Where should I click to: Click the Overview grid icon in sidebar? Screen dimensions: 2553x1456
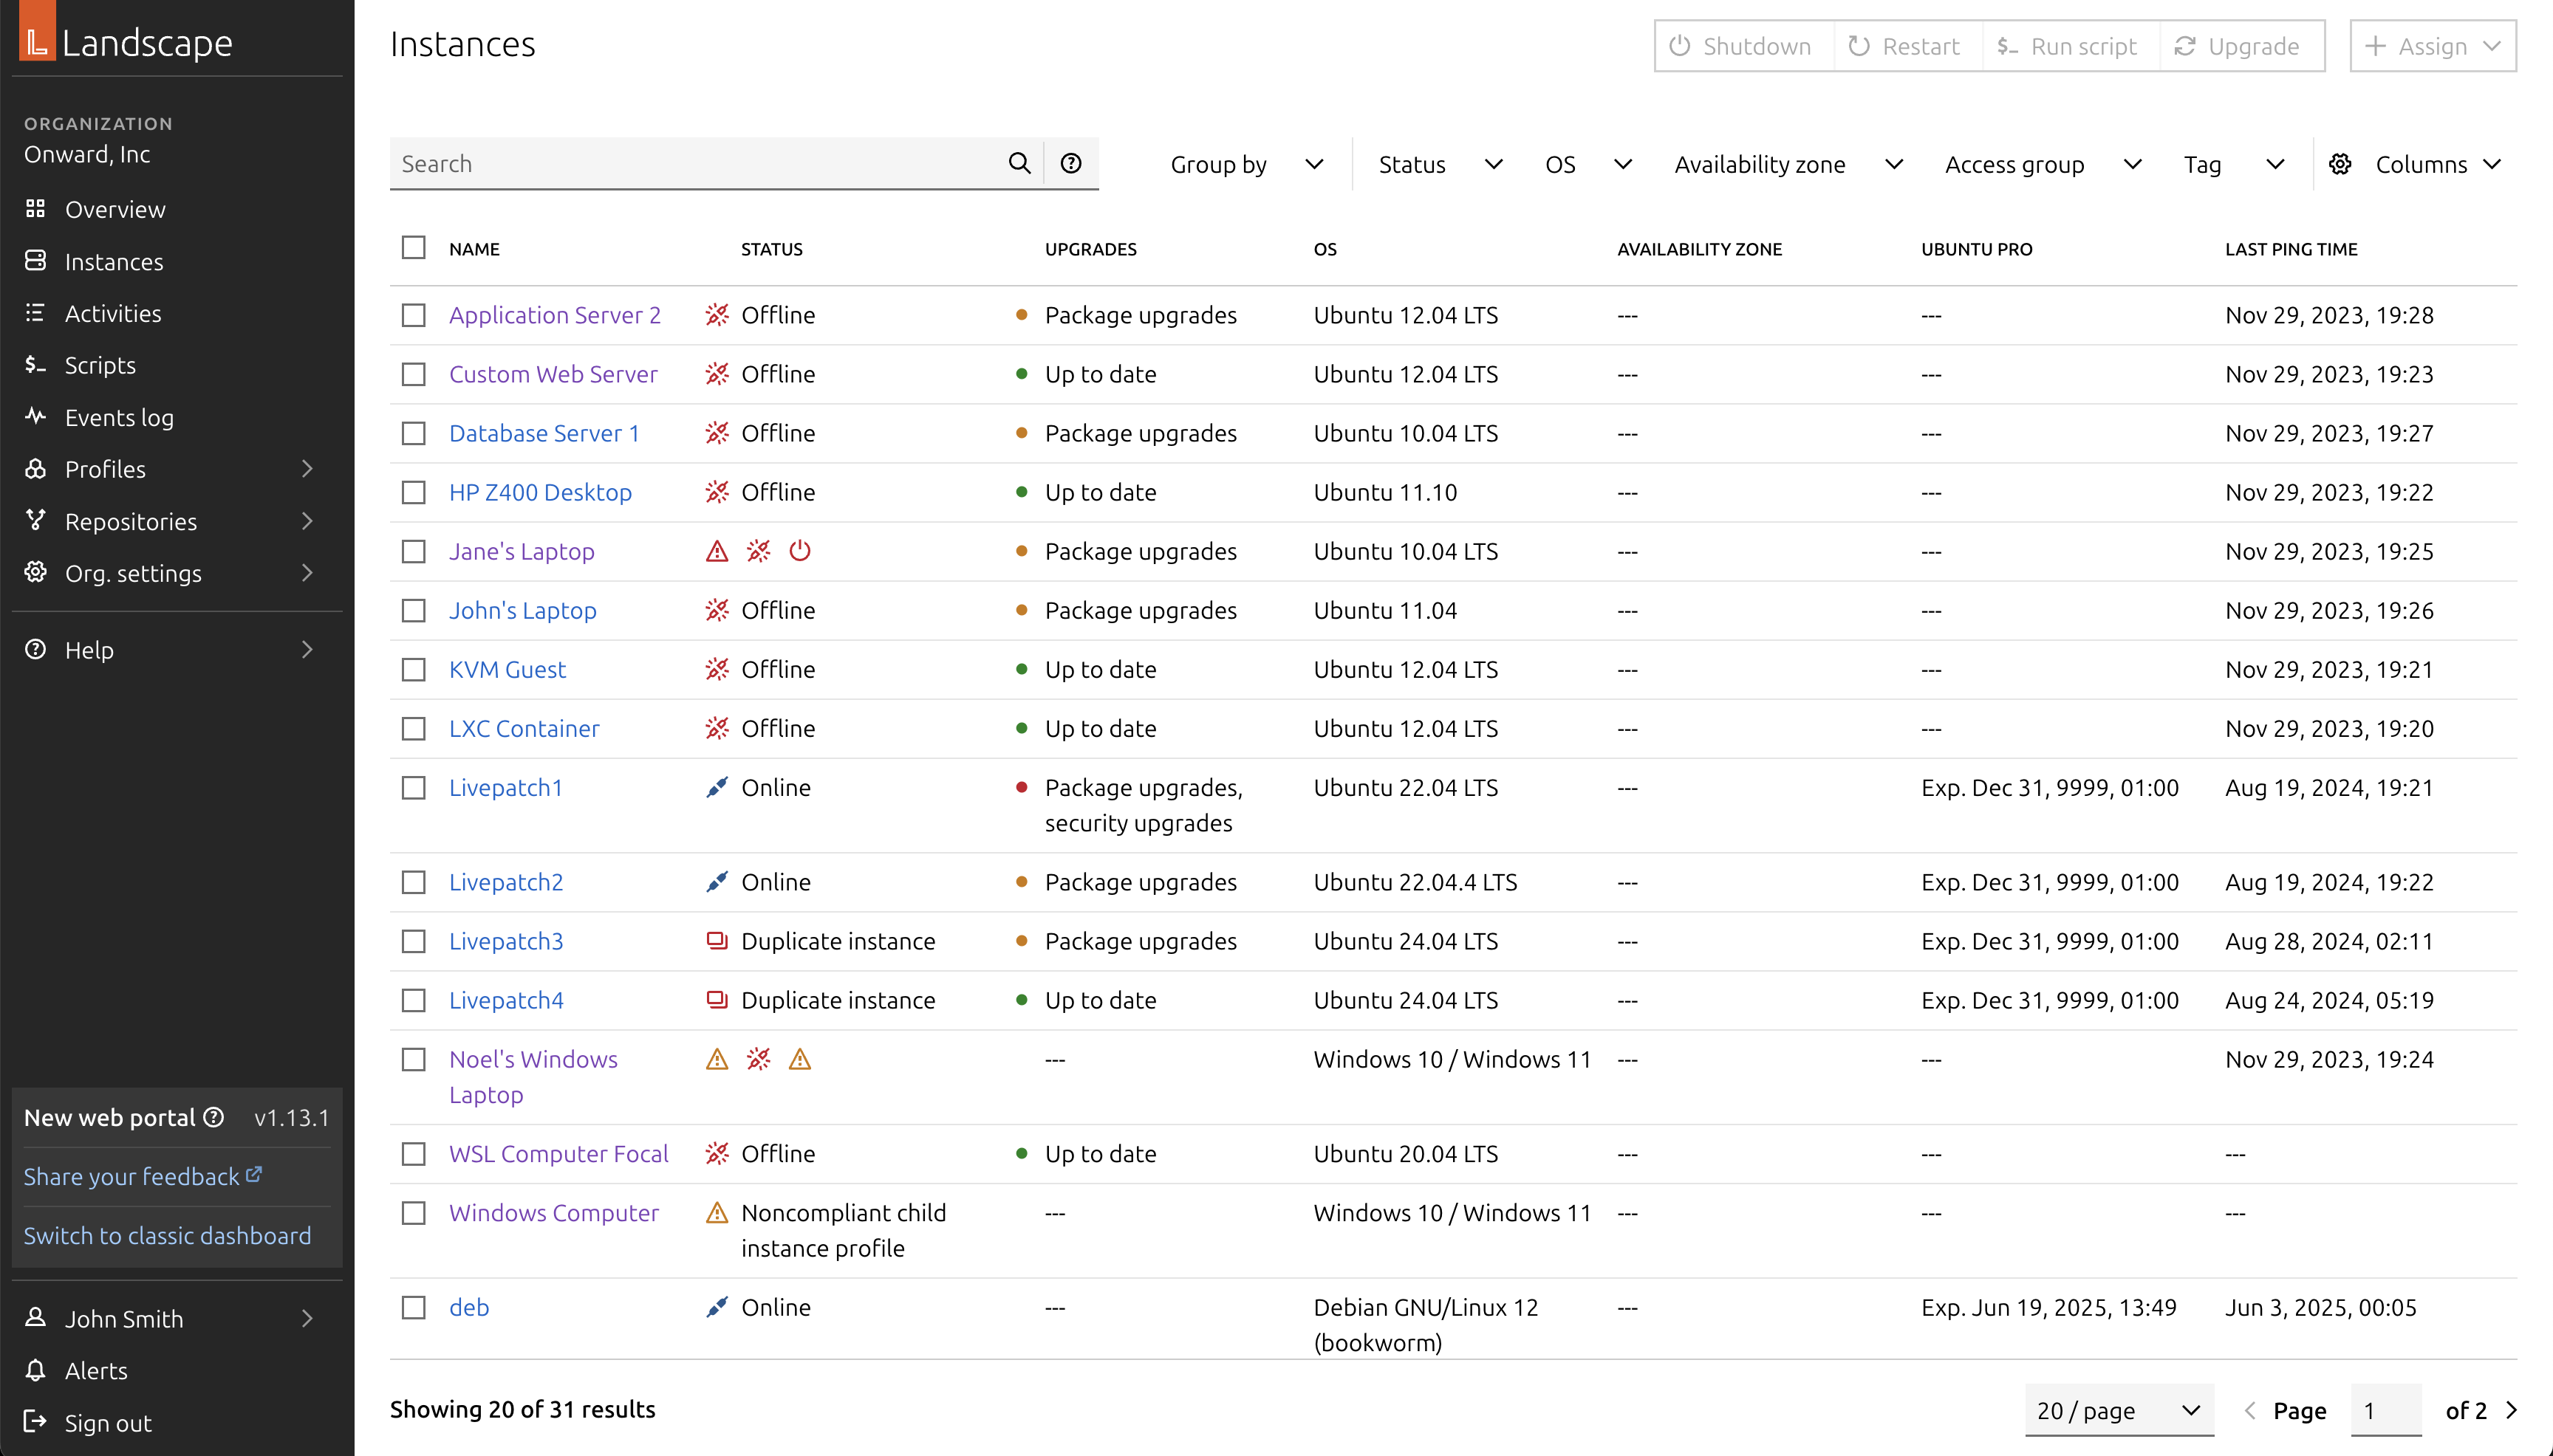click(36, 209)
